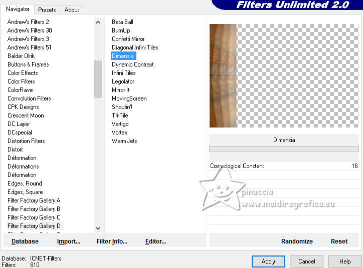Viewport: 363px width, 268px height.
Task: Click the Cancel button
Action: 306,261
